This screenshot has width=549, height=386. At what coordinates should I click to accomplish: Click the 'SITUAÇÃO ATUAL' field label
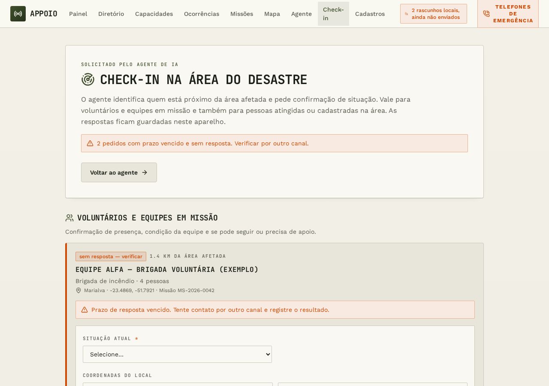[107, 338]
